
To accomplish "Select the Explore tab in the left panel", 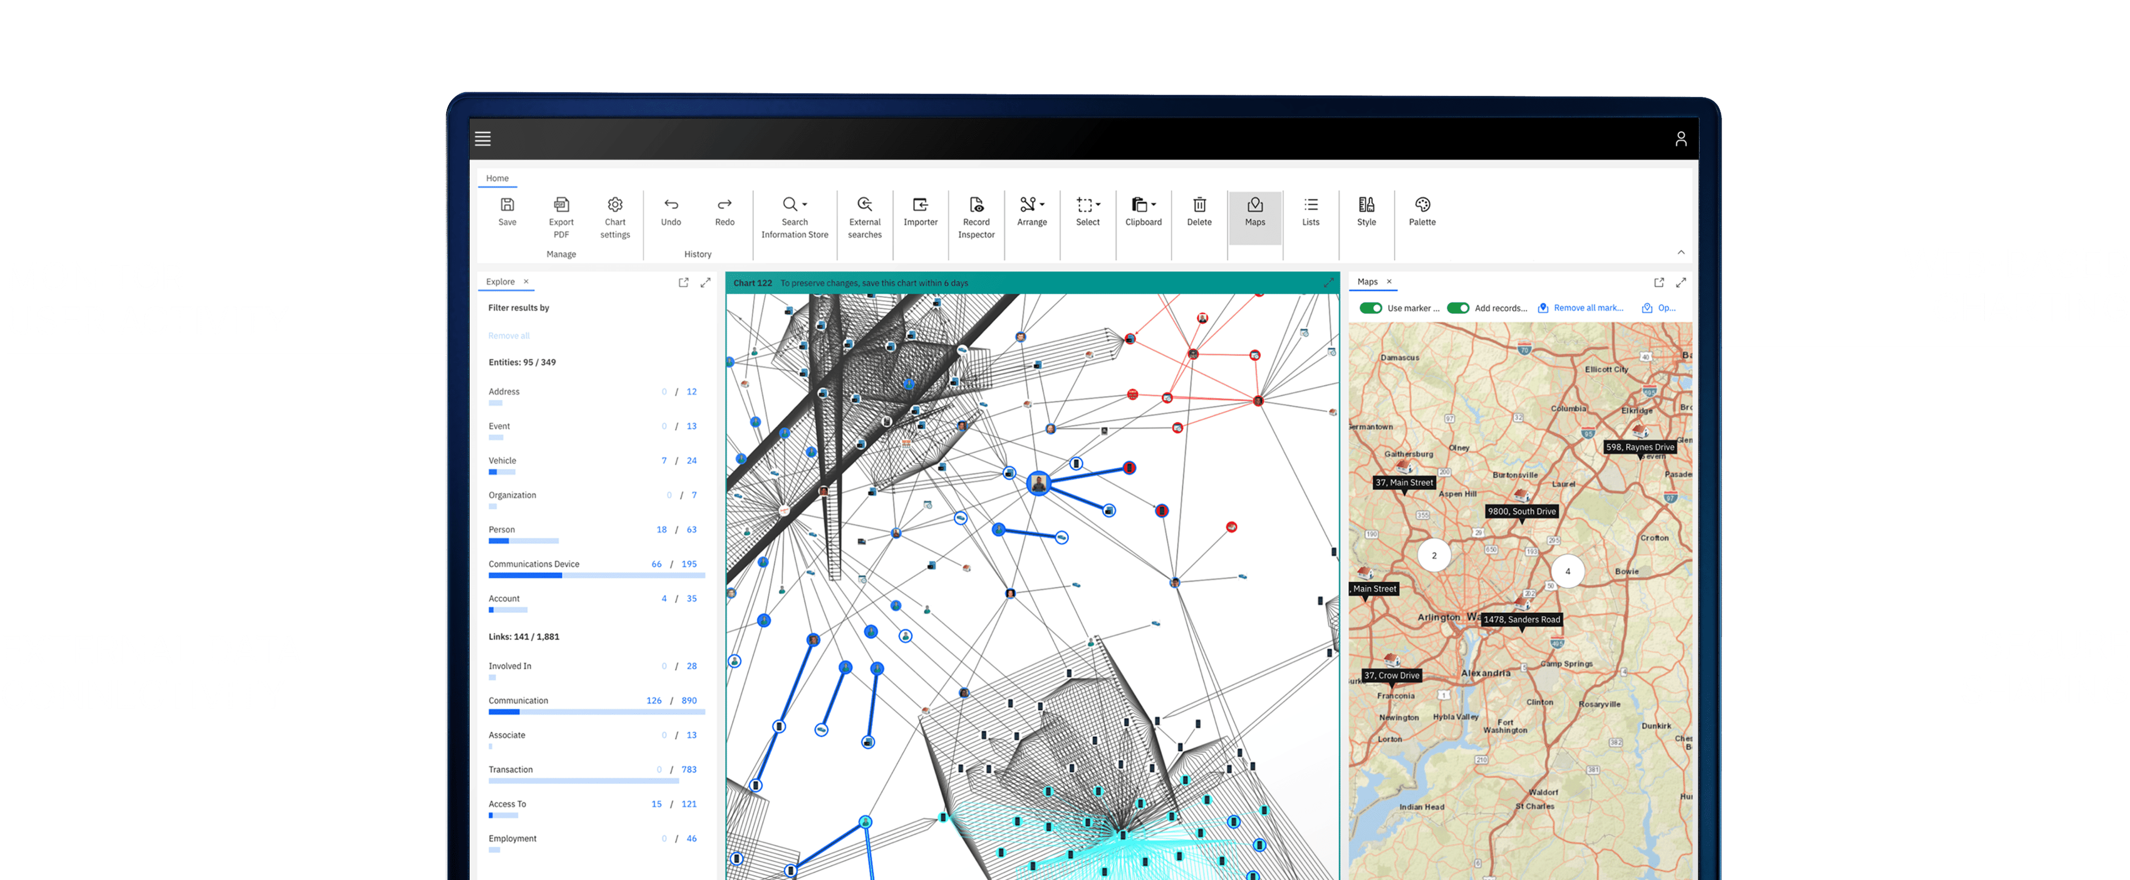I will click(501, 282).
